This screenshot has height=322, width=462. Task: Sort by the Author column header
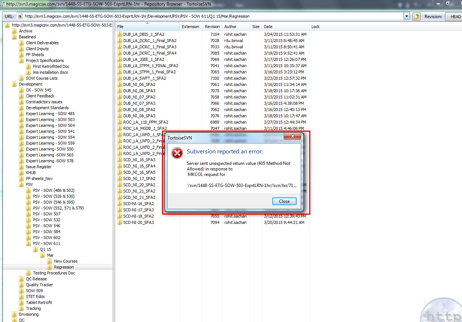pos(236,27)
